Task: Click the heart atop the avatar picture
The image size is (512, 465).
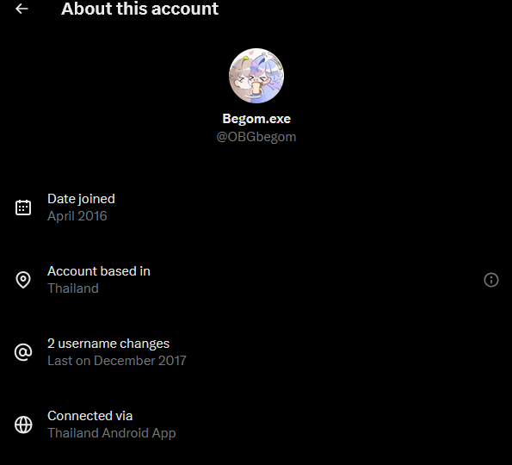Action: 250,52
